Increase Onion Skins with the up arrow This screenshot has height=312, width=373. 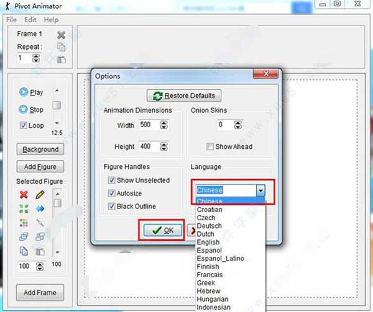point(238,123)
